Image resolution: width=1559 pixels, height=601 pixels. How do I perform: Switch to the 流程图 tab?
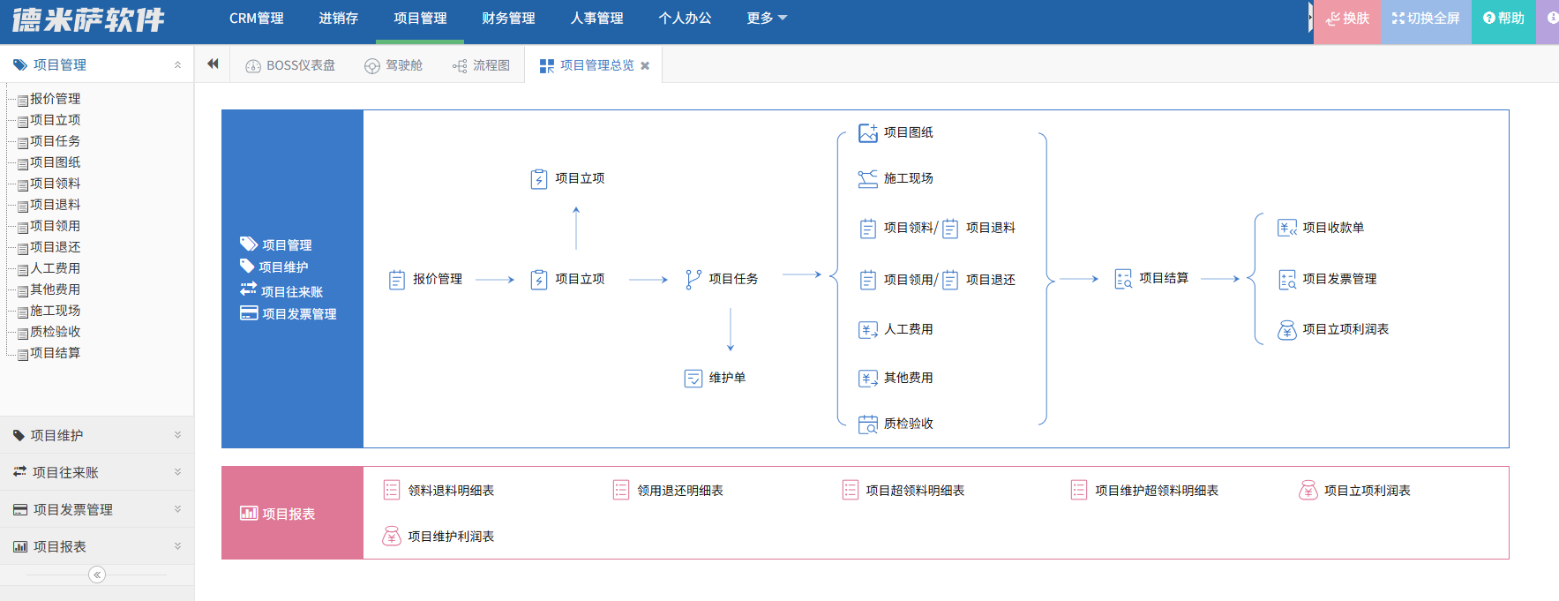pyautogui.click(x=481, y=65)
